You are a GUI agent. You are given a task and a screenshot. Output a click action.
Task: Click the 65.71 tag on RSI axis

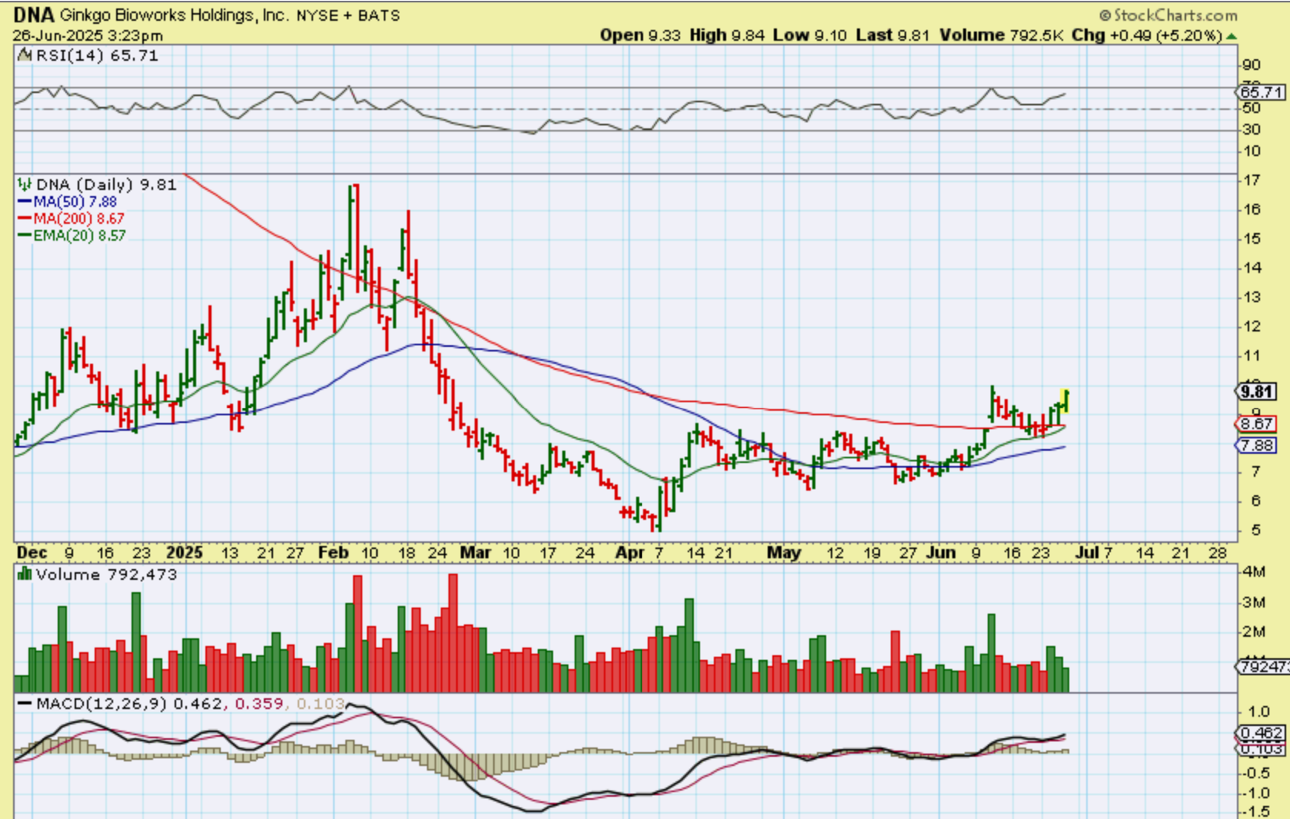tap(1262, 92)
